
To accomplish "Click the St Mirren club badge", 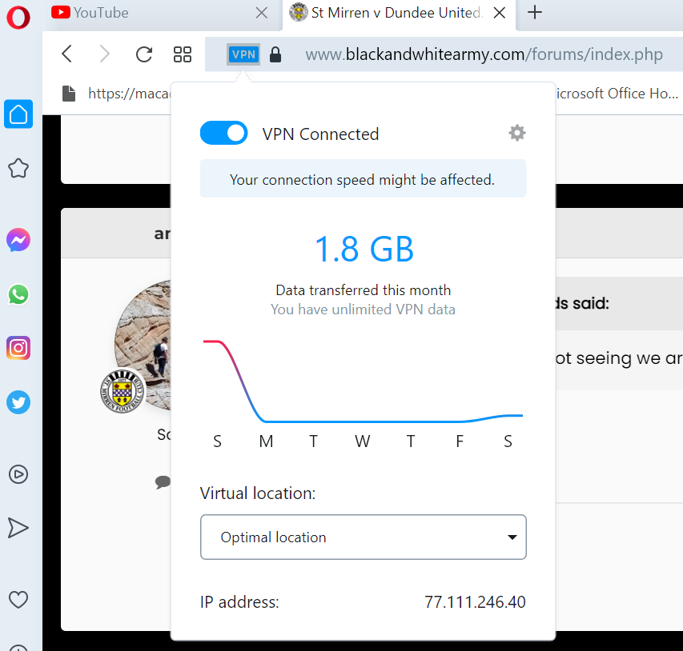I will coord(123,391).
